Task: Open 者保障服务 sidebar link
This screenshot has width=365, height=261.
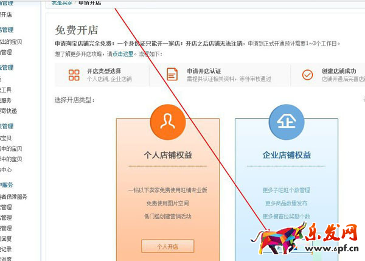Action: tap(13, 197)
